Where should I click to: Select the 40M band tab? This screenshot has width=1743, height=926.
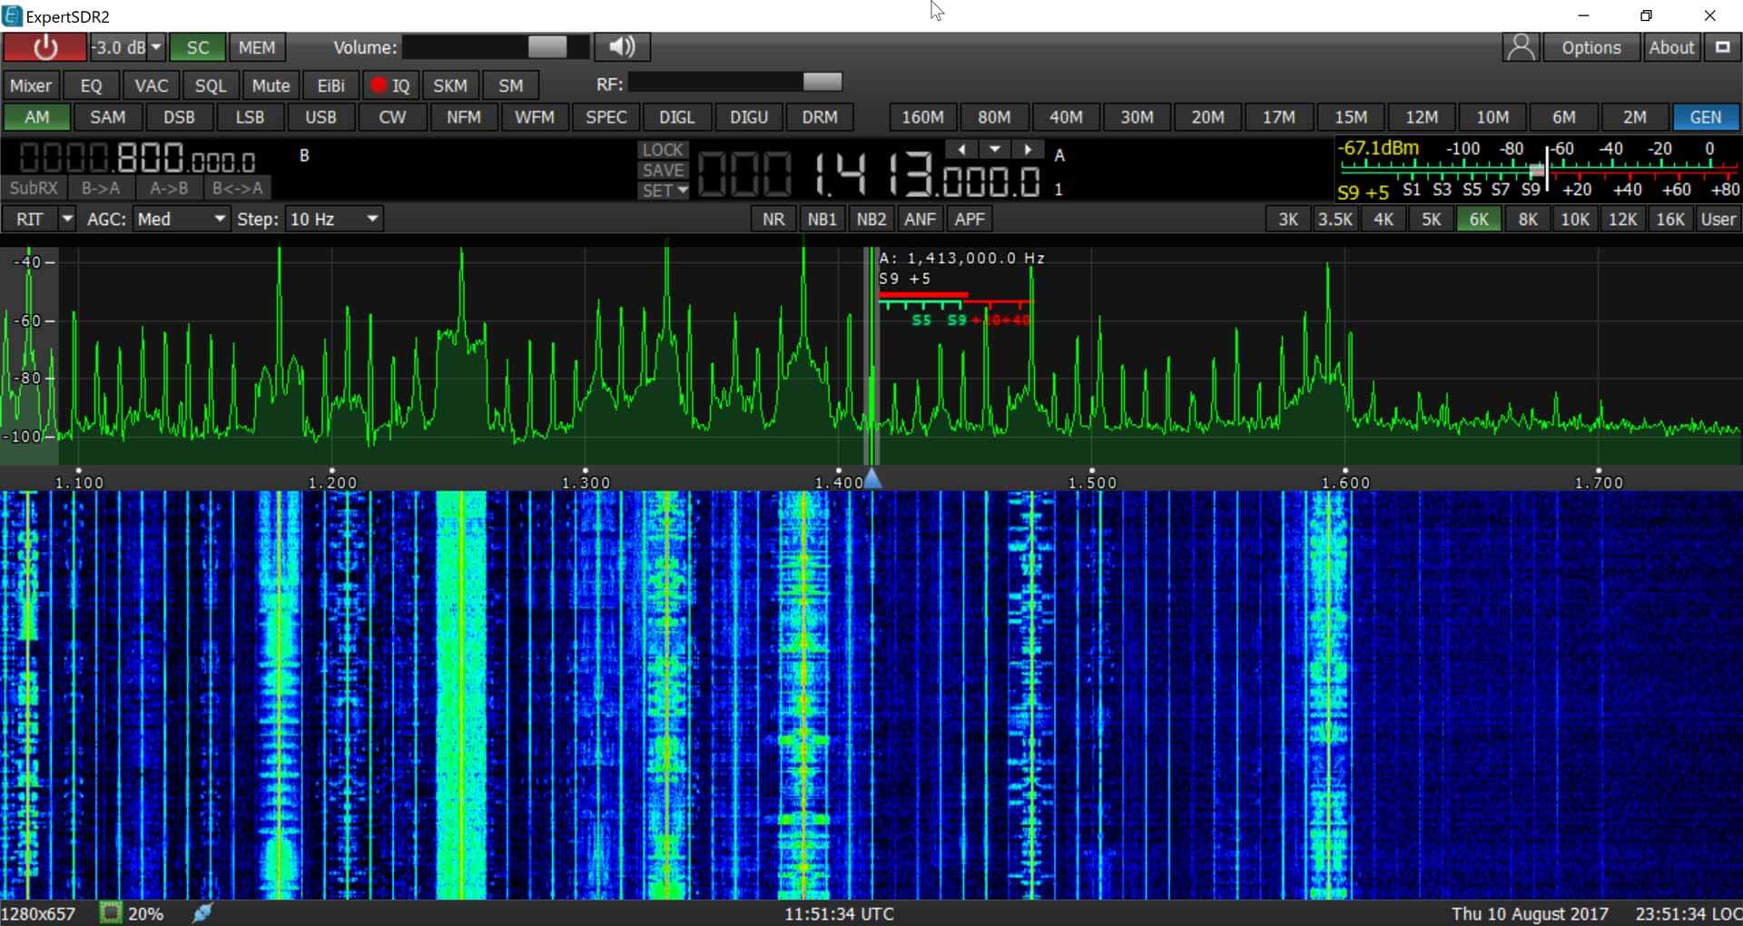[x=1065, y=117]
